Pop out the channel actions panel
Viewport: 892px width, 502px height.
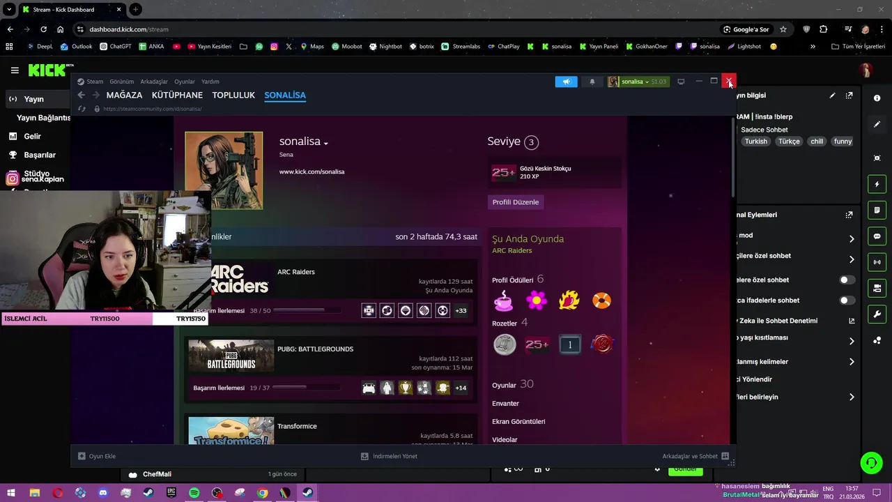point(849,215)
